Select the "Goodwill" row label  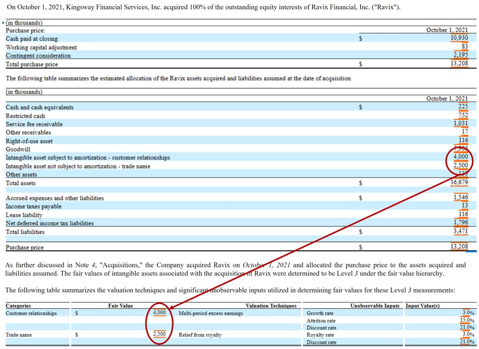tap(18, 149)
